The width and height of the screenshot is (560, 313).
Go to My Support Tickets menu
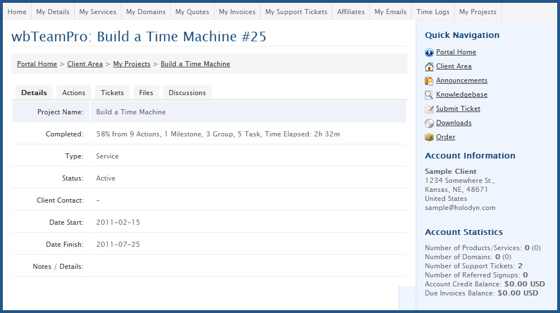296,12
